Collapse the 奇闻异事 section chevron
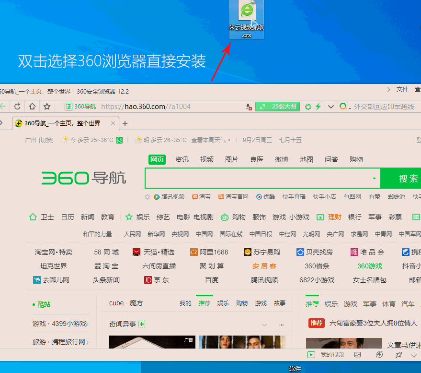Image resolution: width=421 pixels, height=373 pixels. click(264, 325)
